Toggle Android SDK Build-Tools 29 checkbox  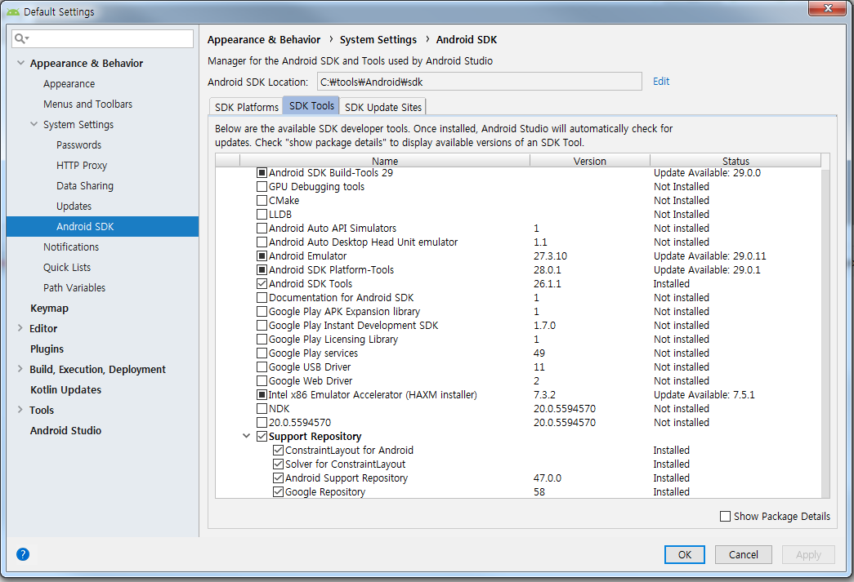[x=262, y=173]
